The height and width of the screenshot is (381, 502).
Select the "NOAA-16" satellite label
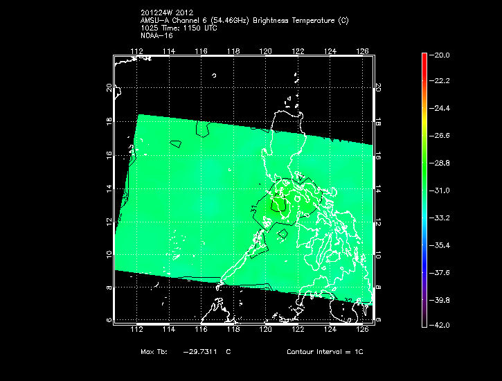coord(156,35)
